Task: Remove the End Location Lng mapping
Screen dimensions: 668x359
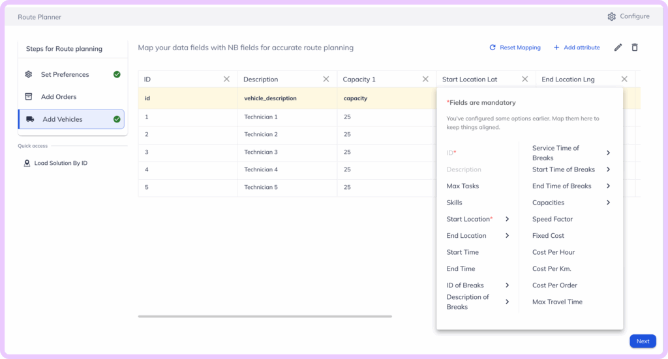Action: click(624, 79)
